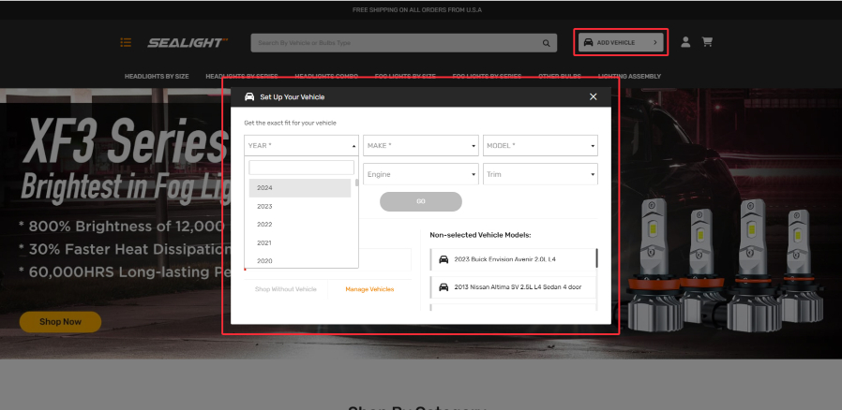842x410 pixels.
Task: Click Shop Without Vehicle link
Action: [286, 289]
